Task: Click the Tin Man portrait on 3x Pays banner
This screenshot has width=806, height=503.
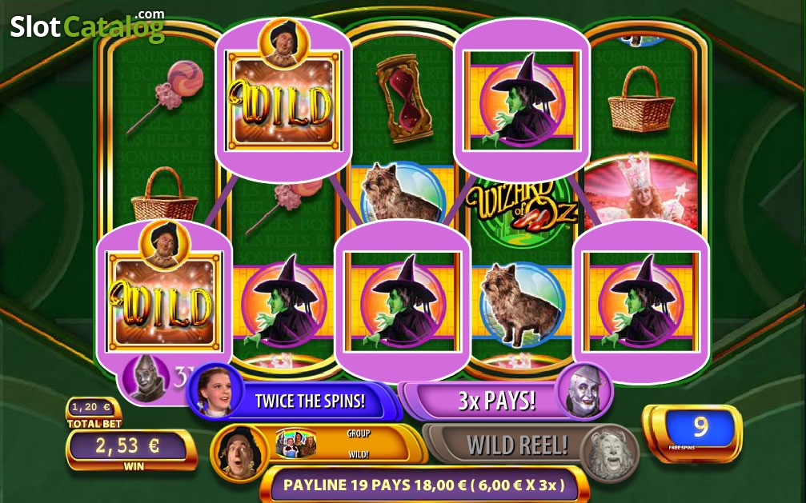Action: (585, 391)
